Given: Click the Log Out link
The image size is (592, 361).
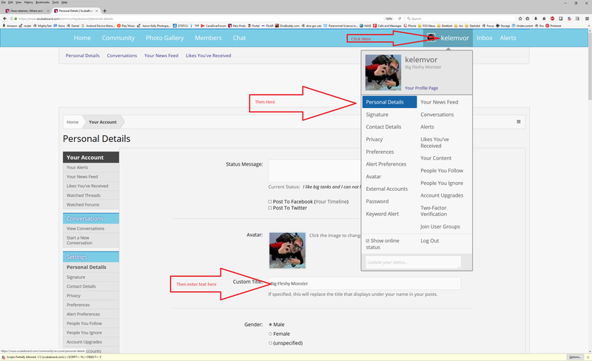Looking at the screenshot, I should [x=429, y=240].
